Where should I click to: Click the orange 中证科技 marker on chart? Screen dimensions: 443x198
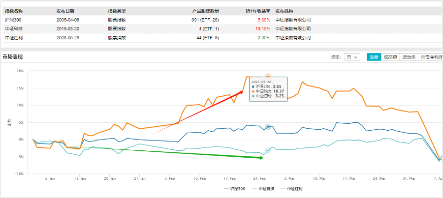pos(268,77)
